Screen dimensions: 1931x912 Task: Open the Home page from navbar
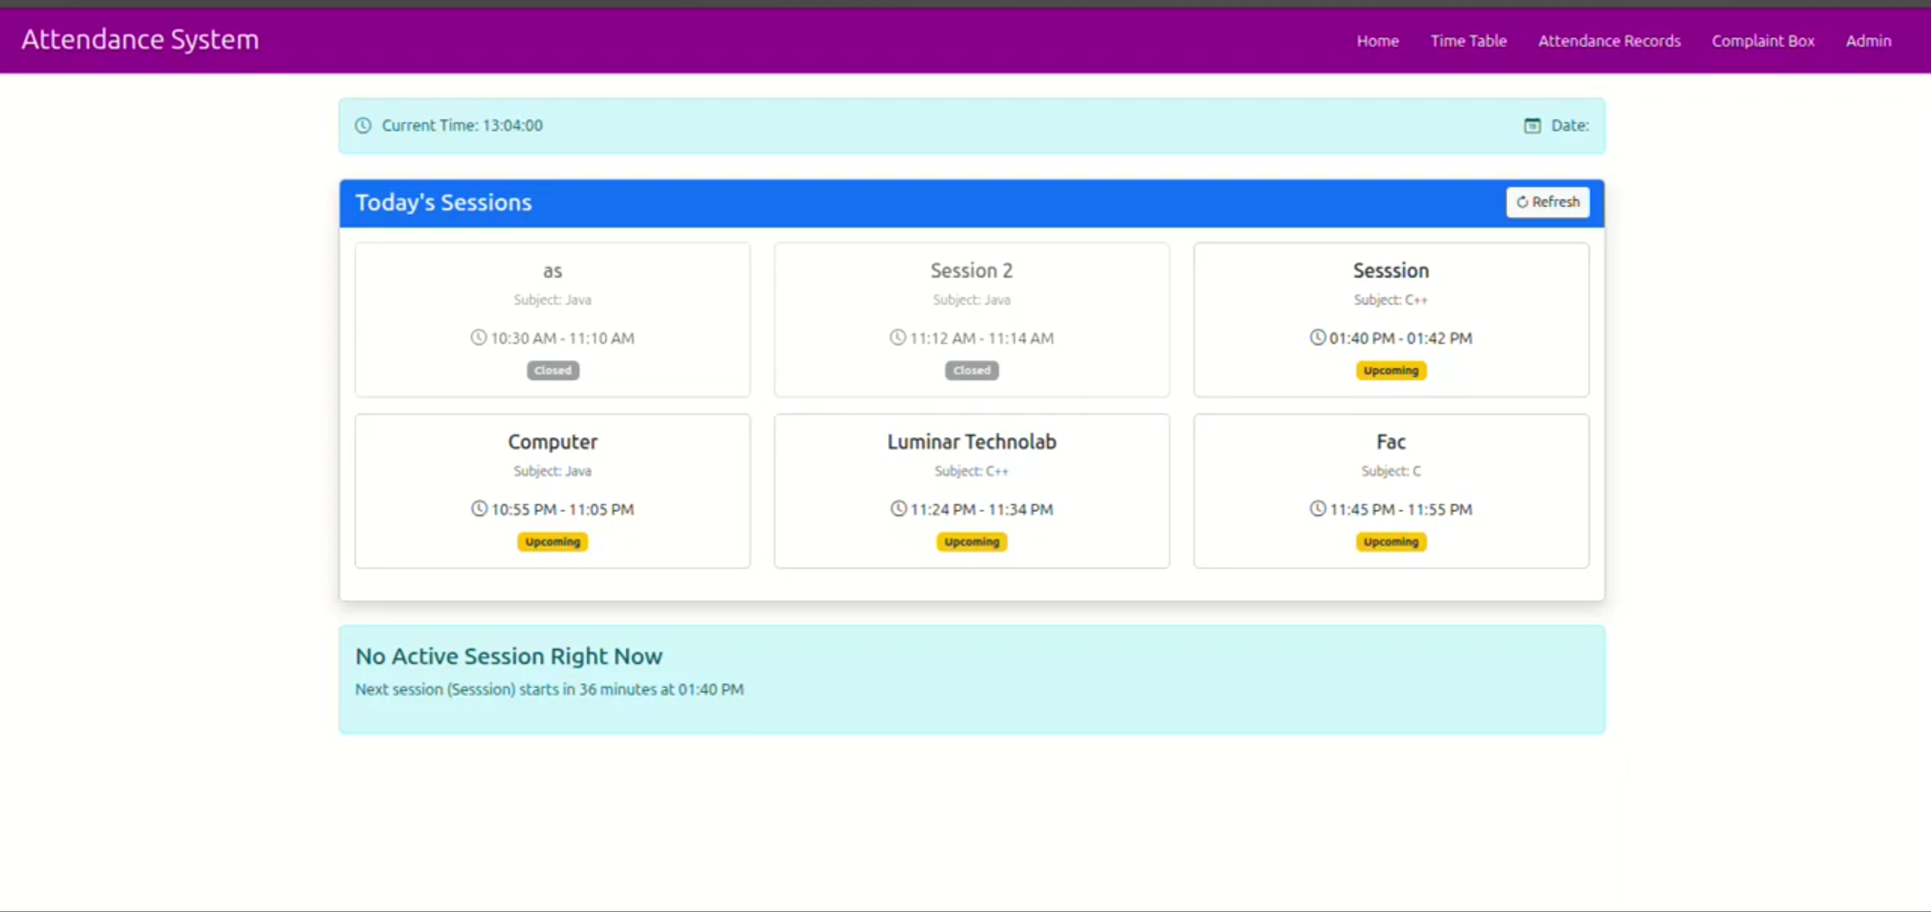1377,41
